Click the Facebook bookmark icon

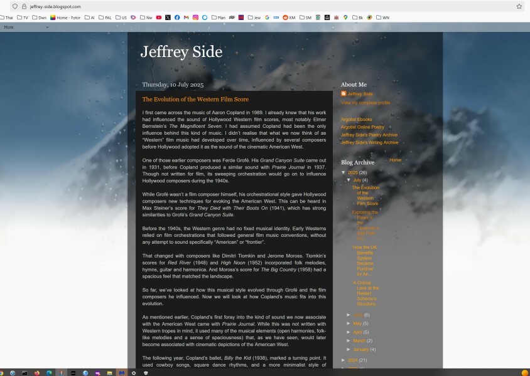pos(177,18)
